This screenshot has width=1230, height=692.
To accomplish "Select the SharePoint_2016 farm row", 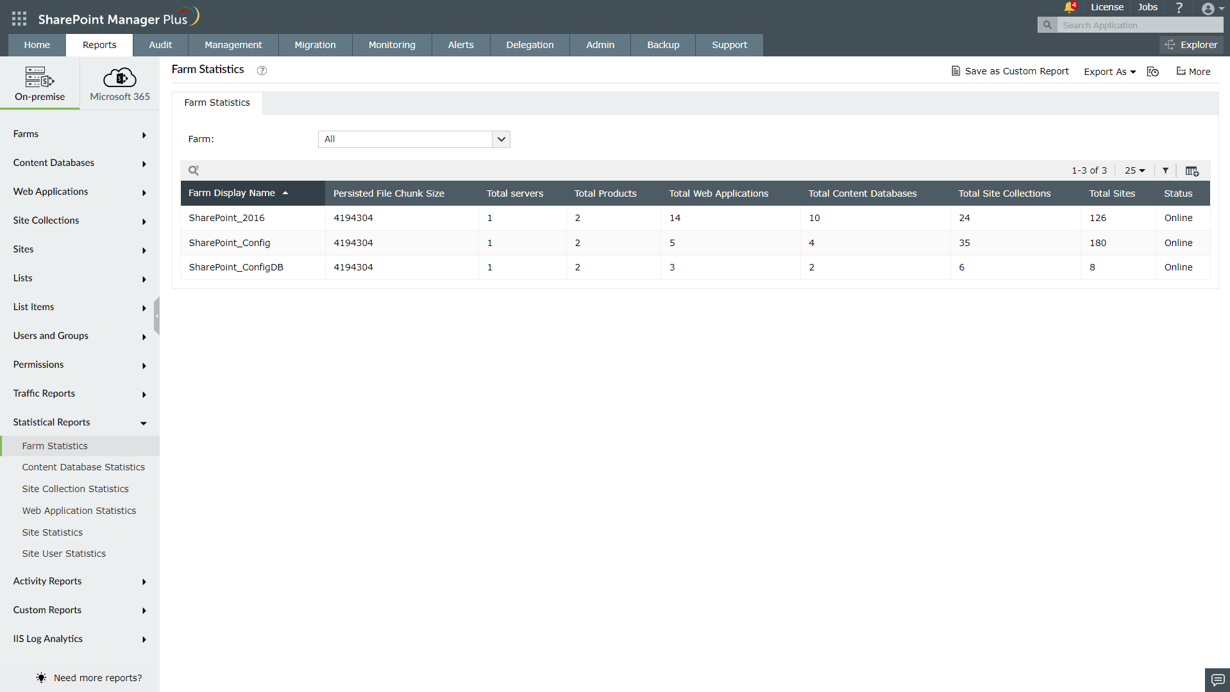I will click(x=695, y=218).
